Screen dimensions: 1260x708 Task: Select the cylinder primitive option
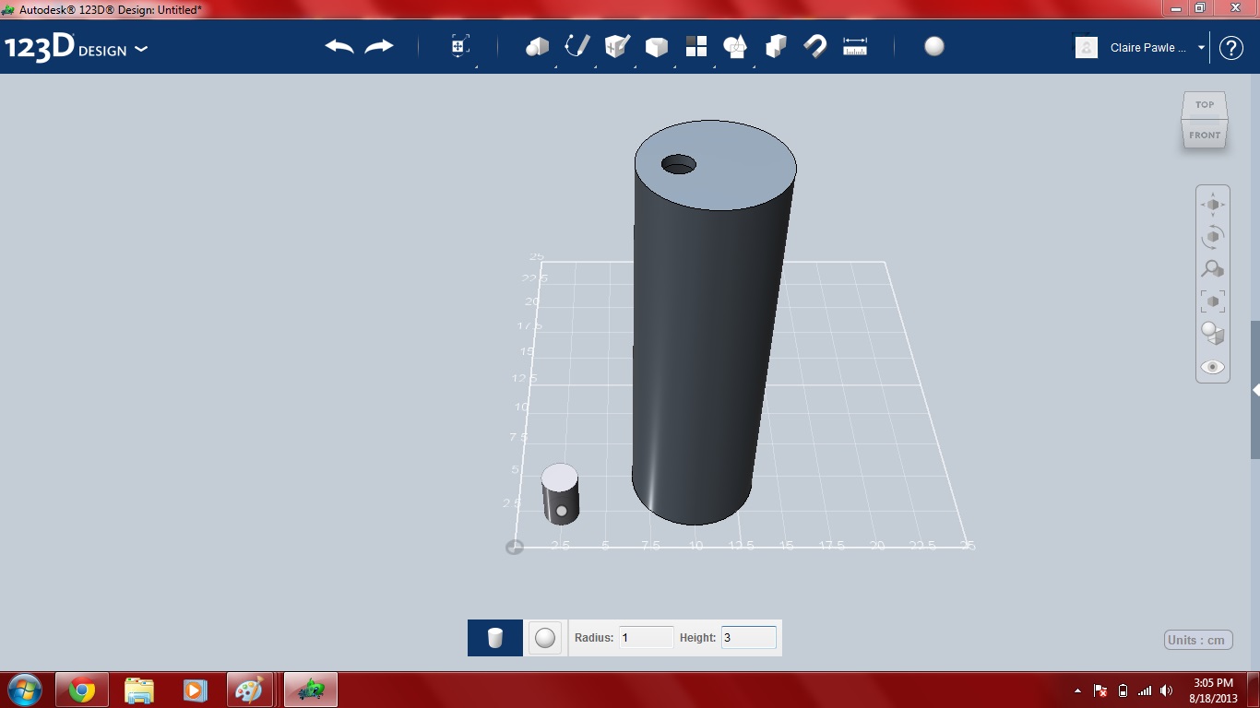click(495, 638)
